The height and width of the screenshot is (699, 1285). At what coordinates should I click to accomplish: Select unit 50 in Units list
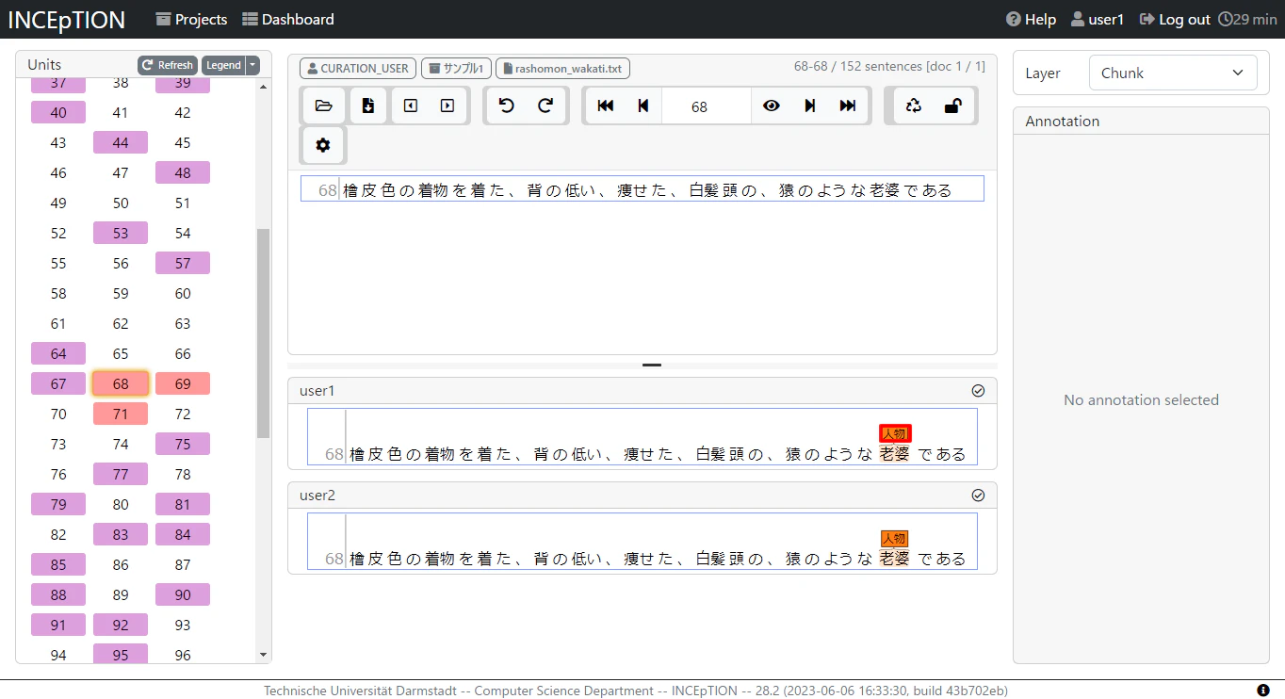(121, 203)
